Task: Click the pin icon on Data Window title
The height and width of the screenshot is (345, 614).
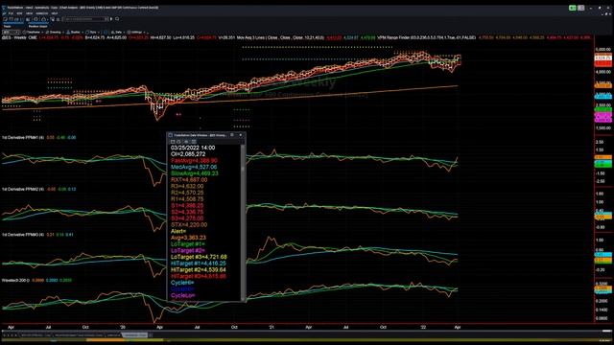Action: click(232, 135)
